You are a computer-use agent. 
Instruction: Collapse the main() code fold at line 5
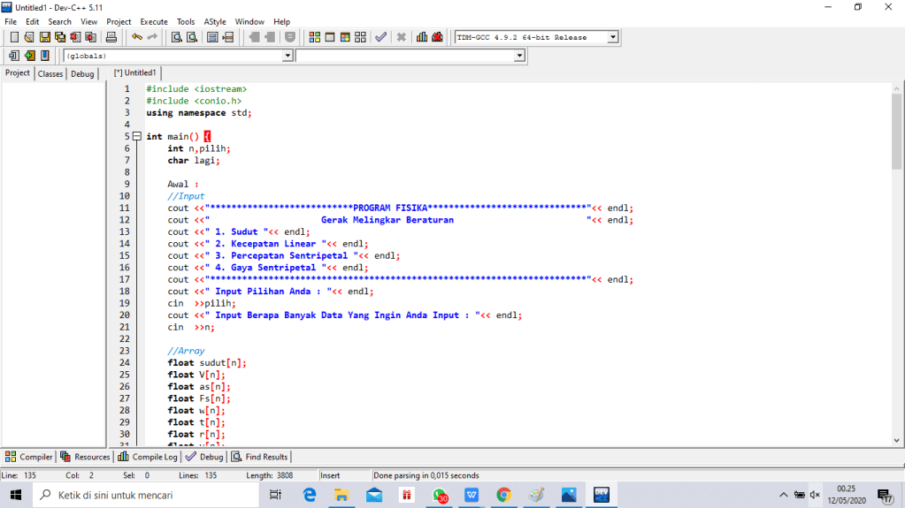click(x=136, y=136)
